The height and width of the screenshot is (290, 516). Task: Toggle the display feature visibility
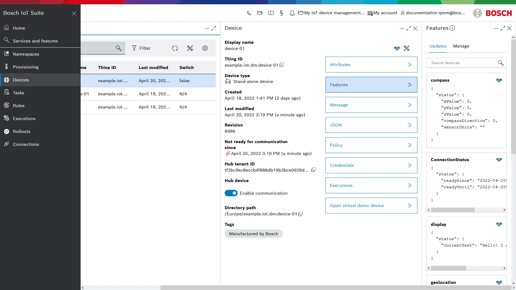499,224
